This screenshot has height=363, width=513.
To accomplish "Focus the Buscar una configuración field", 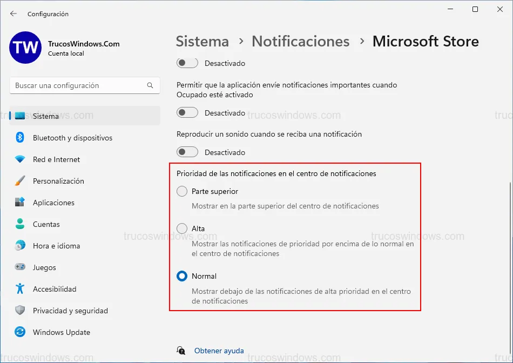I will coord(78,85).
